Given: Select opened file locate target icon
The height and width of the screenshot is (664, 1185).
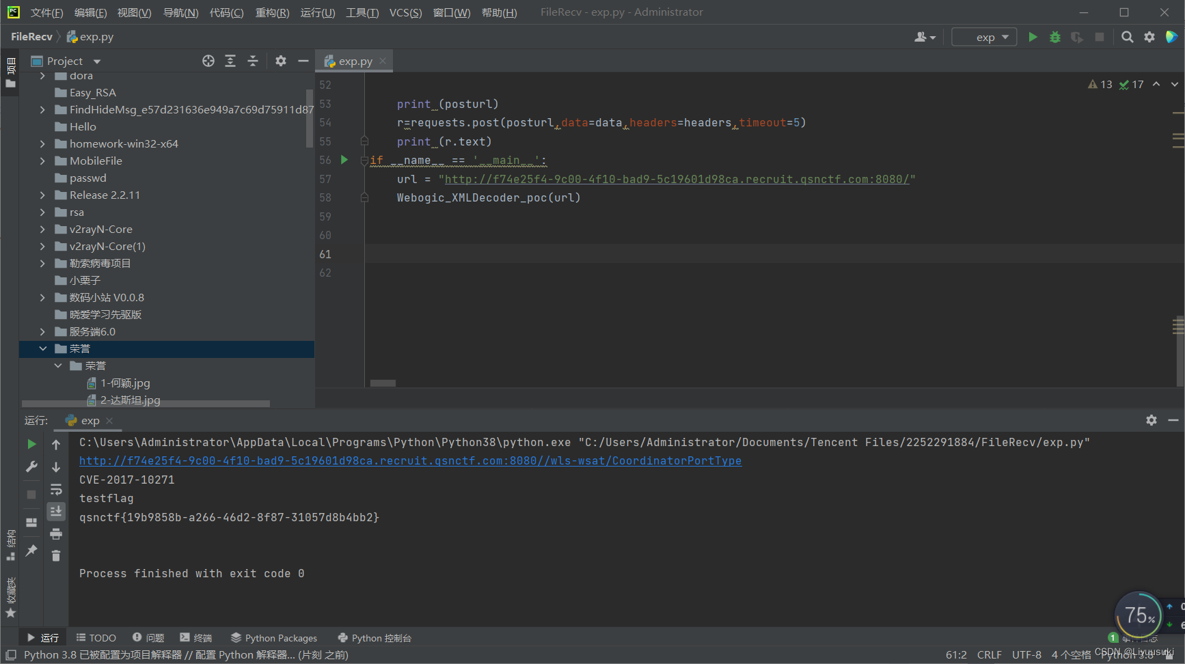Looking at the screenshot, I should (x=208, y=61).
